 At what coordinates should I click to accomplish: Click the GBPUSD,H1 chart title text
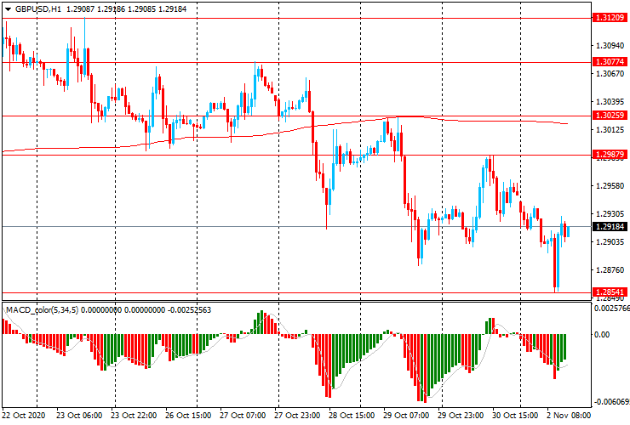(38, 8)
